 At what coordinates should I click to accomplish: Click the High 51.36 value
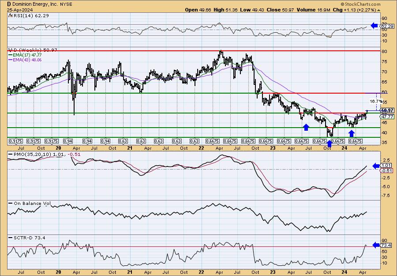(225, 10)
